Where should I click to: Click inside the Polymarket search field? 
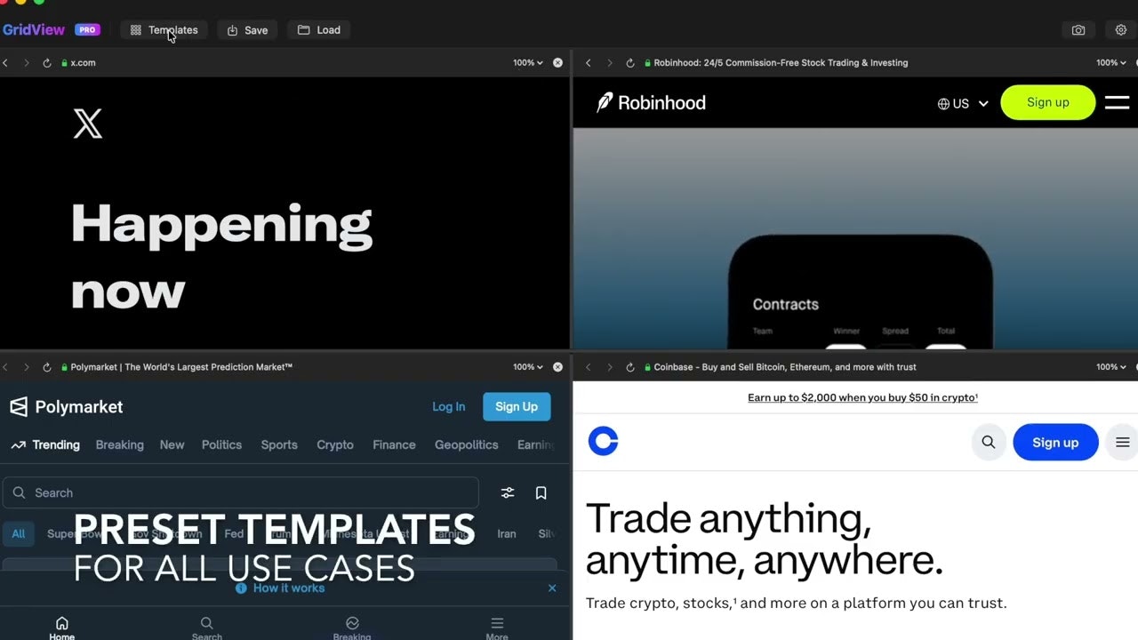tap(240, 492)
